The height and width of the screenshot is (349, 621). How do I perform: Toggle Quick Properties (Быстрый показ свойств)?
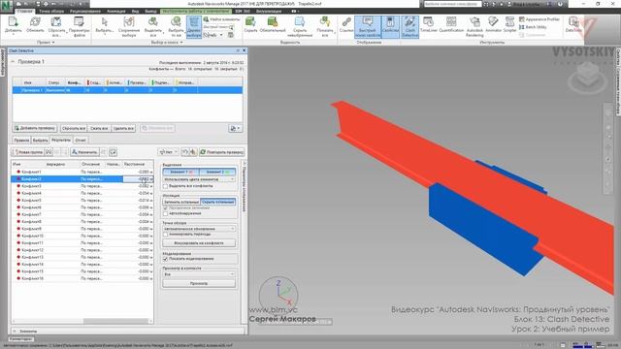367,27
